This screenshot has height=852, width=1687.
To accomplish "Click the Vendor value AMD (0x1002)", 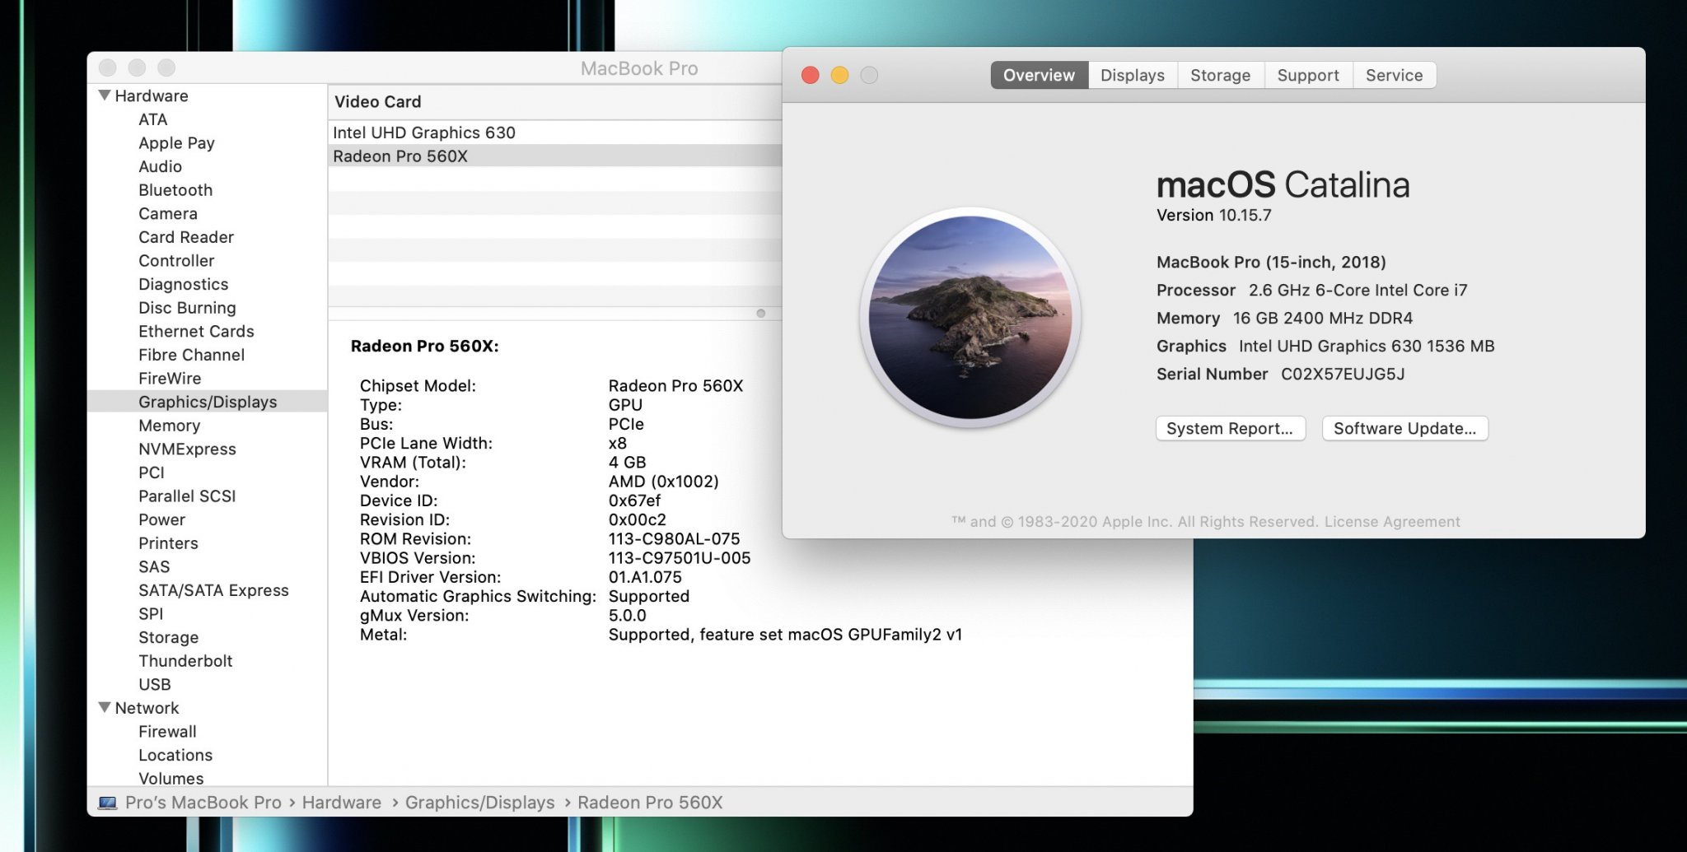I will click(663, 482).
